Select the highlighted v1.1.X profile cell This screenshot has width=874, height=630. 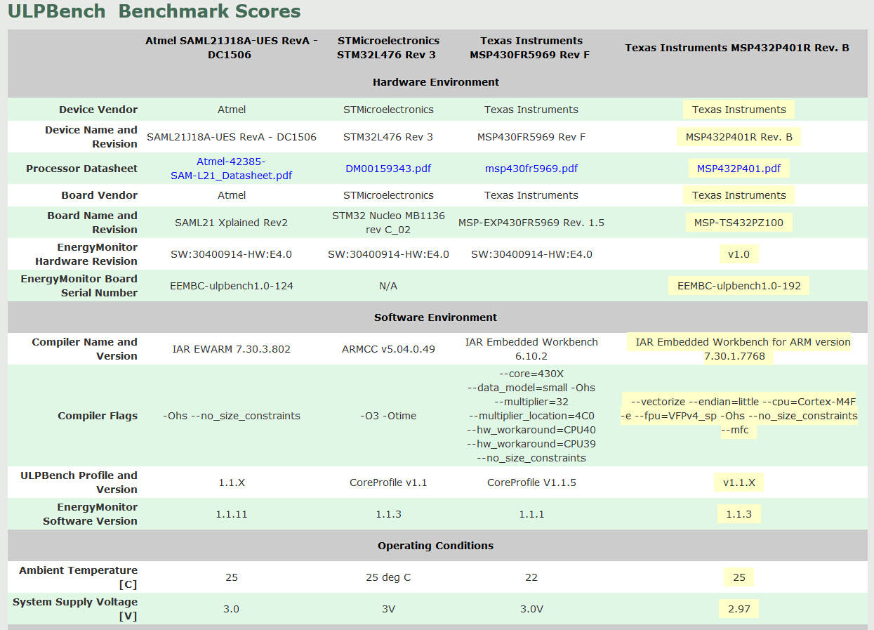coord(739,483)
